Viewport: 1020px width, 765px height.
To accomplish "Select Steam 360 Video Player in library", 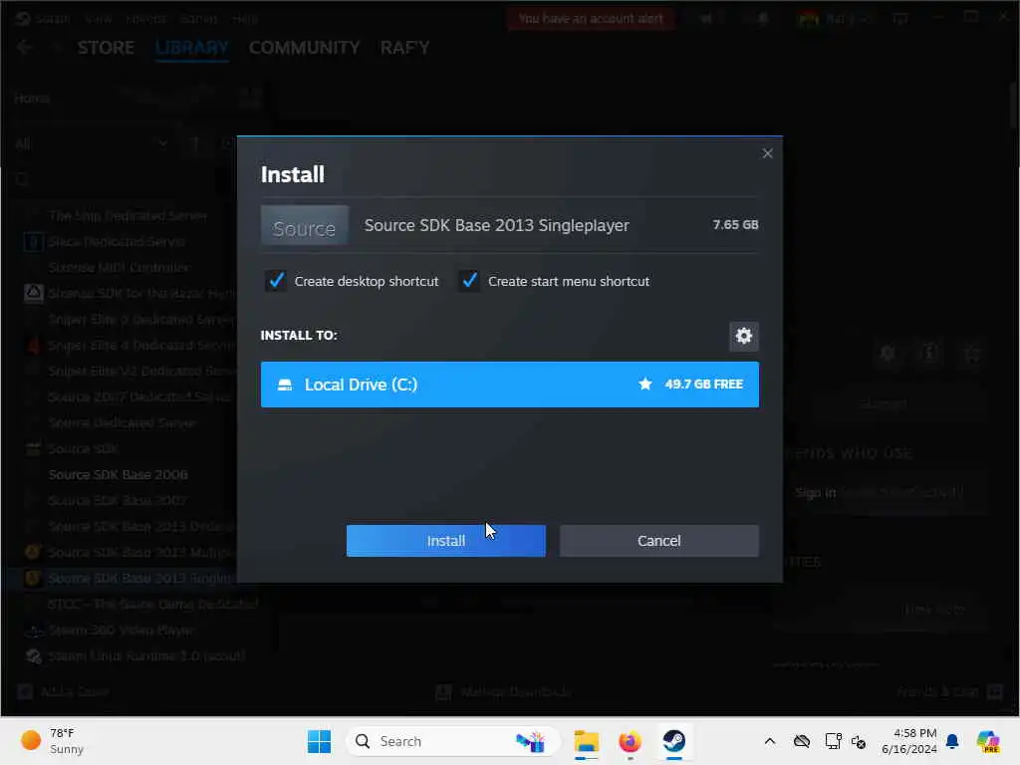I will (x=121, y=631).
